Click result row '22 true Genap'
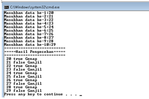This screenshot has height=99, width=149. (22, 66)
